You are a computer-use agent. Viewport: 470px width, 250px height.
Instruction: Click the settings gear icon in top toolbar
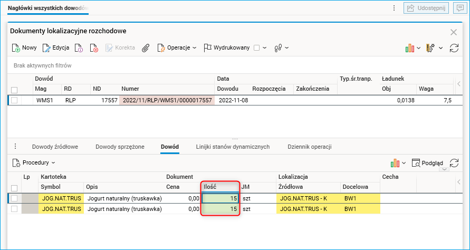[430, 49]
